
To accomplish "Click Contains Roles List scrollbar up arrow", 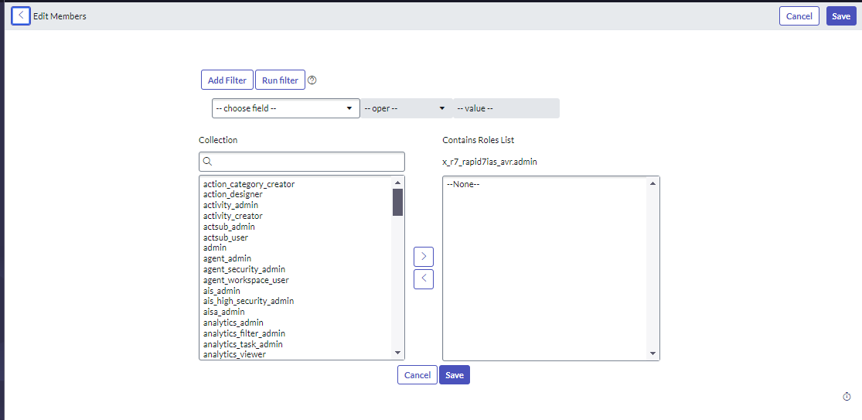I will point(653,183).
